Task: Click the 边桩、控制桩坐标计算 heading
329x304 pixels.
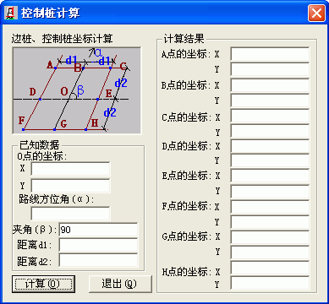Action: tap(62, 39)
